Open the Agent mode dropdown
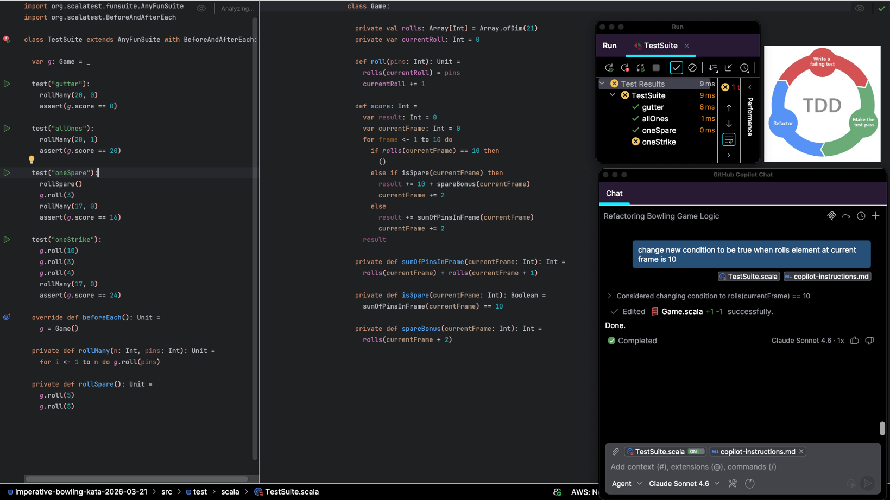Image resolution: width=890 pixels, height=500 pixels. [x=627, y=483]
